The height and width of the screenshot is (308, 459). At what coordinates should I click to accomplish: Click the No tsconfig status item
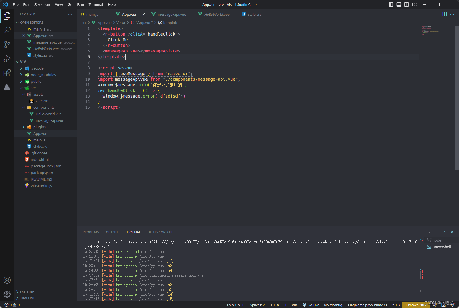pyautogui.click(x=333, y=305)
